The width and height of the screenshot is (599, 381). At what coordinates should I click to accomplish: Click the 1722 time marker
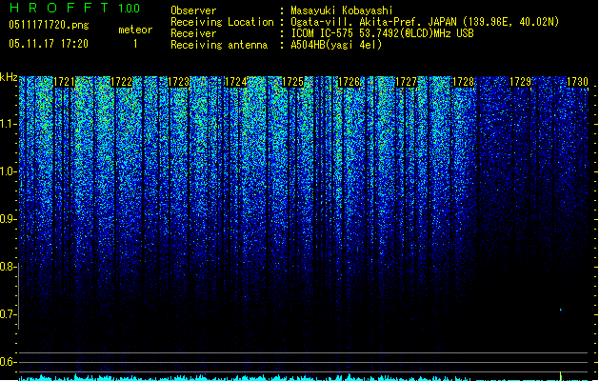[121, 82]
